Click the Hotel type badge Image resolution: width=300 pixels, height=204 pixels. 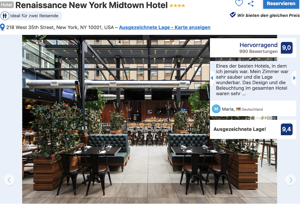coord(7,5)
